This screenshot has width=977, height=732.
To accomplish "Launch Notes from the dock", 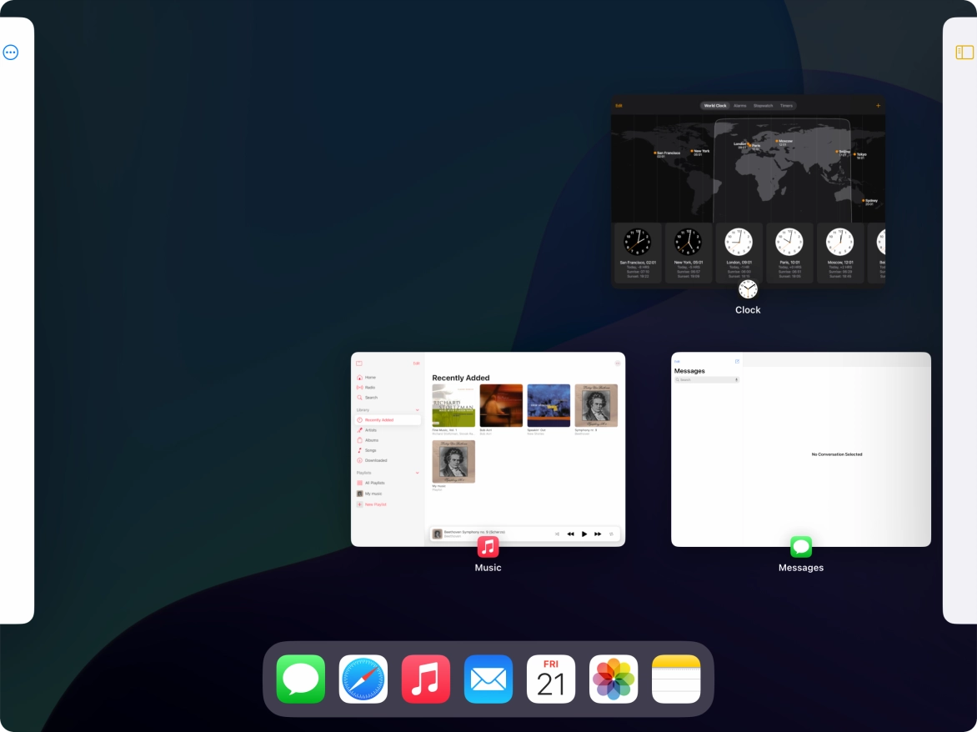I will (x=676, y=678).
